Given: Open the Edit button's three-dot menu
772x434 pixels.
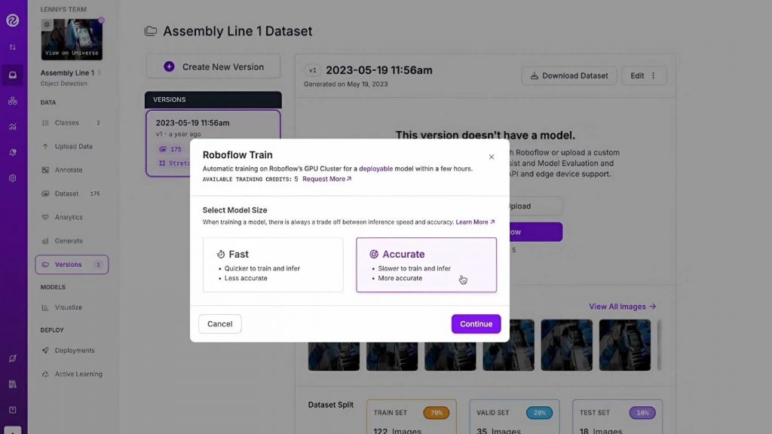Looking at the screenshot, I should (654, 75).
